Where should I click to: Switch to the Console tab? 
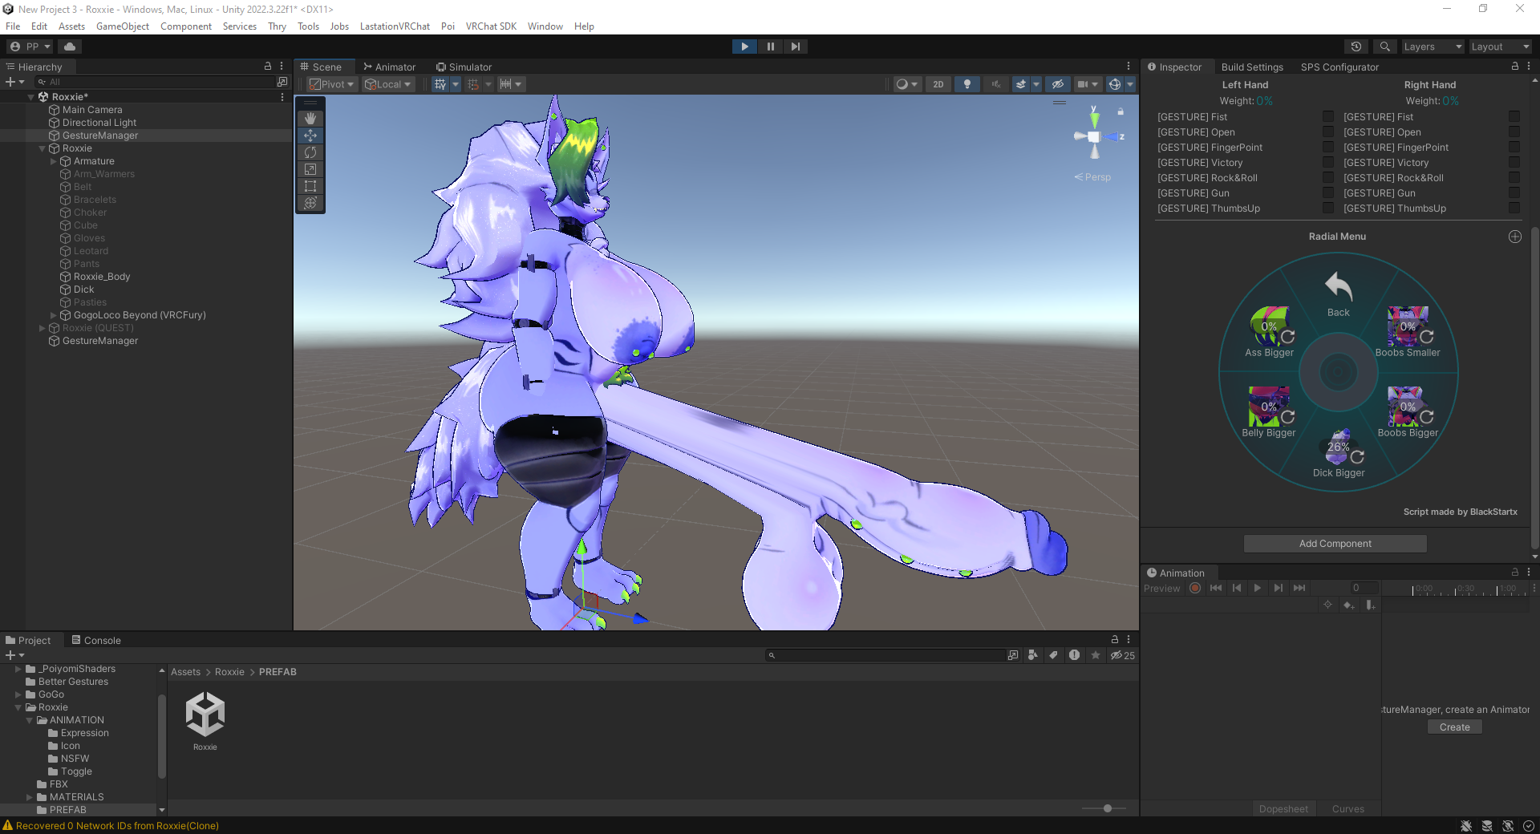tap(96, 641)
